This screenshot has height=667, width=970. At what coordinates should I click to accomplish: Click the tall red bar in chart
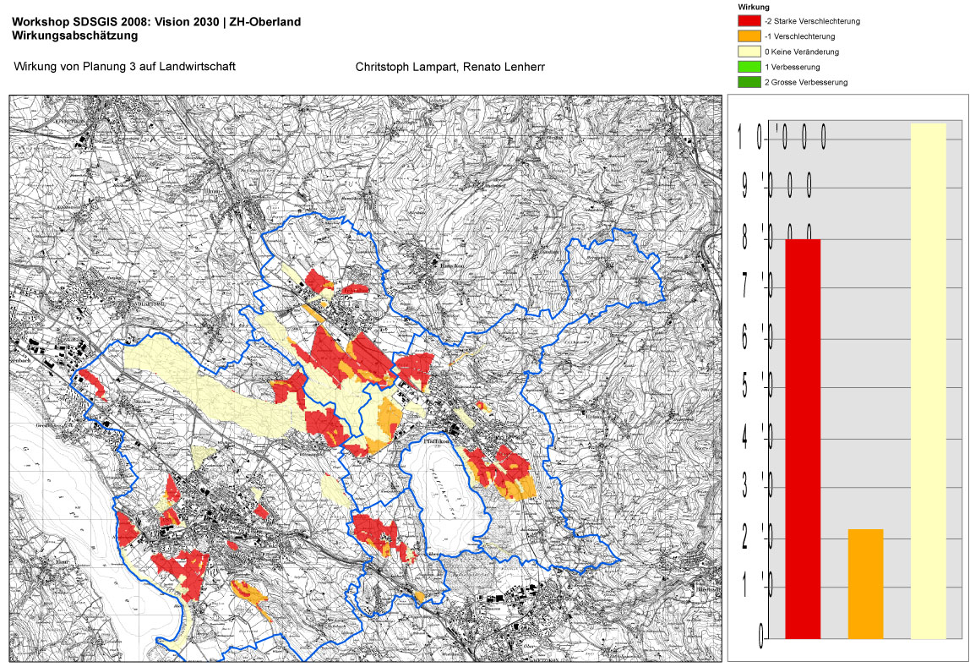(803, 438)
